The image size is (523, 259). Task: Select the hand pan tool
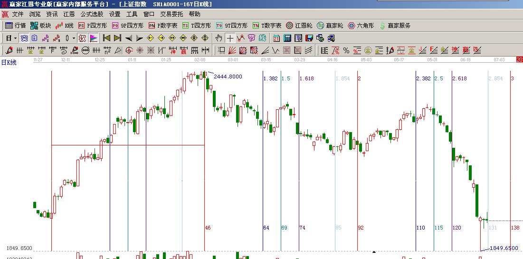(219, 38)
